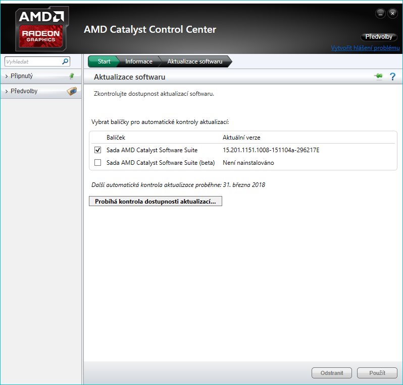This screenshot has width=403, height=385.
Task: Click the AMD Radeon Graphics logo
Action: tap(41, 29)
